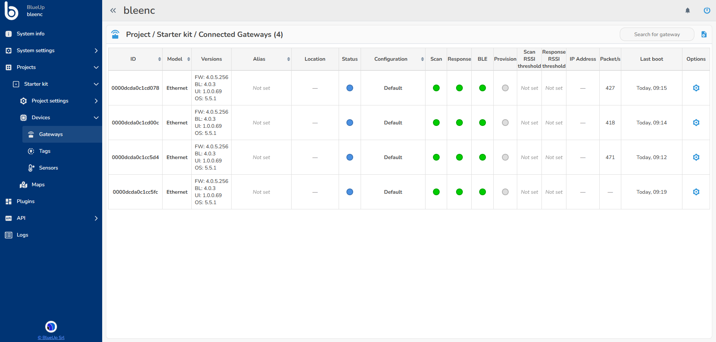Open options gear for gateway 0000dcda0c1cd078
The height and width of the screenshot is (342, 716).
point(696,88)
